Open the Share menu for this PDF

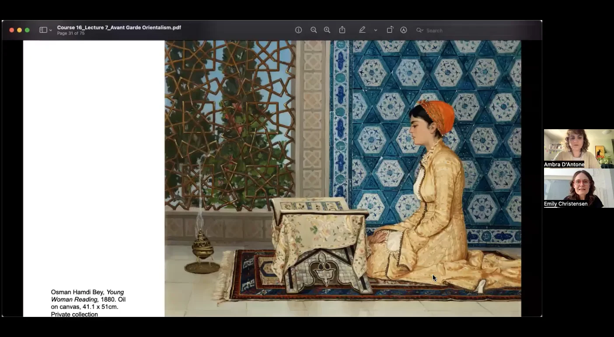[342, 30]
